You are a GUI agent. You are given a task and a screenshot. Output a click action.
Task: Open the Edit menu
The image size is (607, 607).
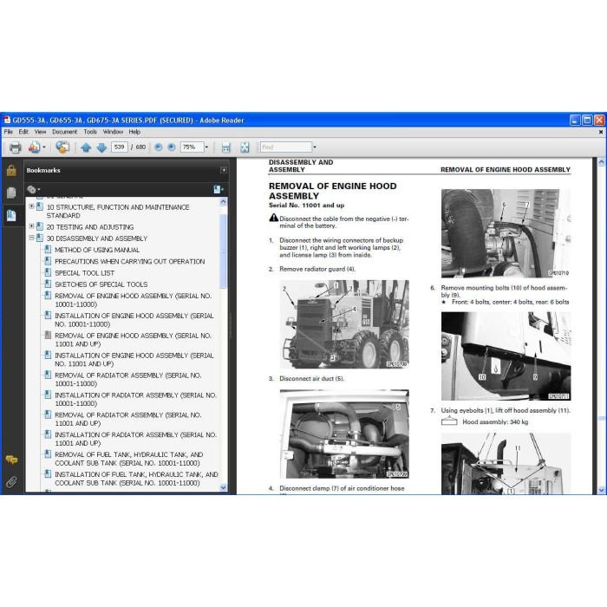point(23,132)
